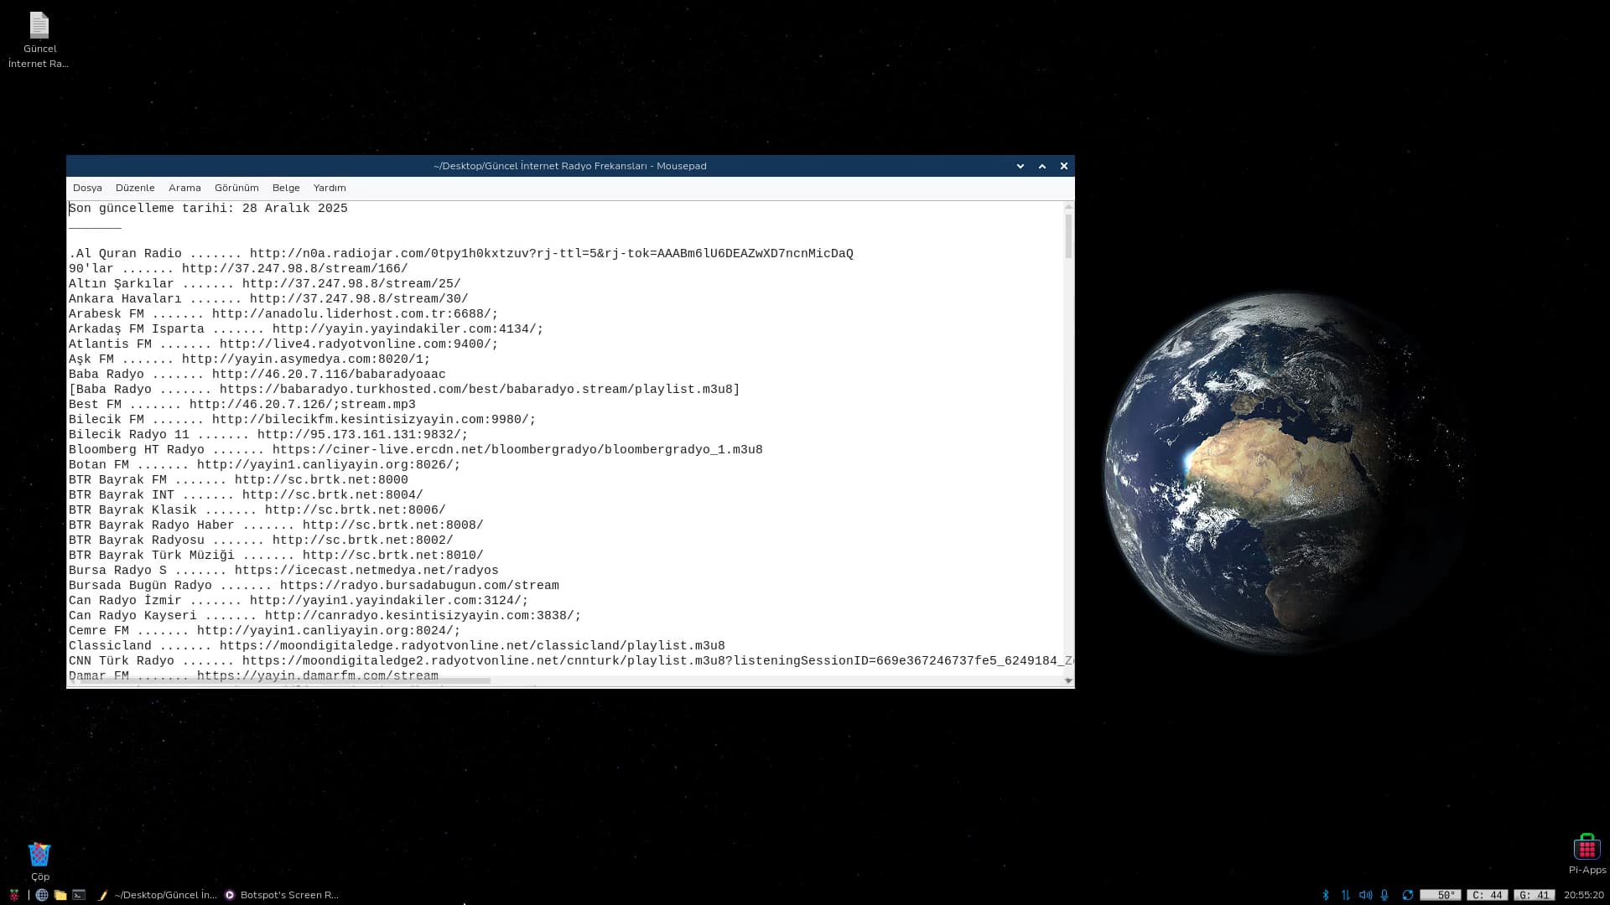
Task: Click the updater sync tray icon
Action: click(1408, 895)
